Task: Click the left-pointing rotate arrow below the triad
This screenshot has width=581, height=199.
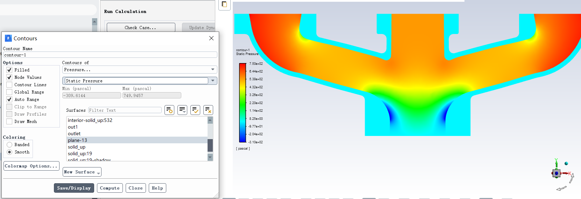Action: 561,188
